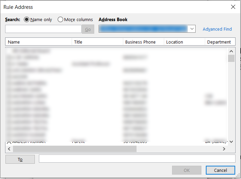The width and height of the screenshot is (241, 179).
Task: Select the Name only search option
Action: [x=27, y=20]
